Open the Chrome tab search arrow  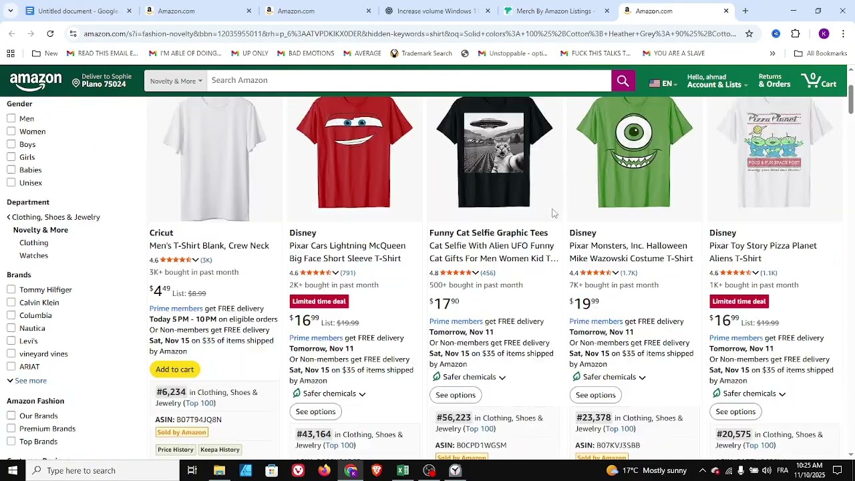11,11
